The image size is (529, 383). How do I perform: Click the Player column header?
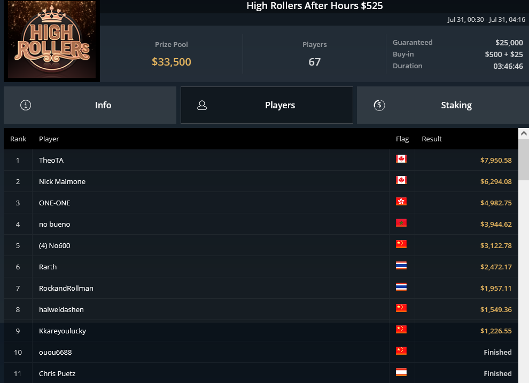49,139
